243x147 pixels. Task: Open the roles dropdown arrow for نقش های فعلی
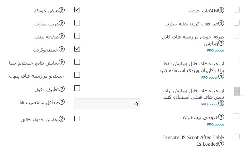237,91
